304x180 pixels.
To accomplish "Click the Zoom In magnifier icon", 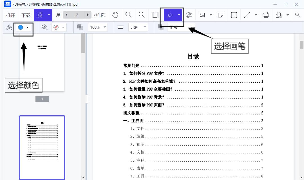I will pyautogui.click(x=141, y=15).
